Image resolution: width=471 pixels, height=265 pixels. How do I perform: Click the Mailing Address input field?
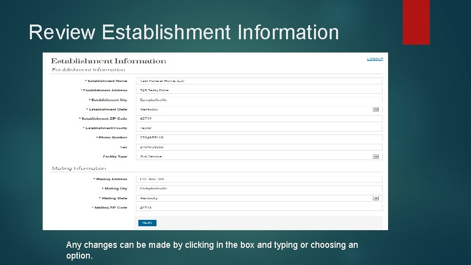(x=259, y=179)
